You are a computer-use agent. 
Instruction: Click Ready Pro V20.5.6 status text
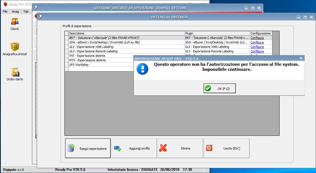70,170
